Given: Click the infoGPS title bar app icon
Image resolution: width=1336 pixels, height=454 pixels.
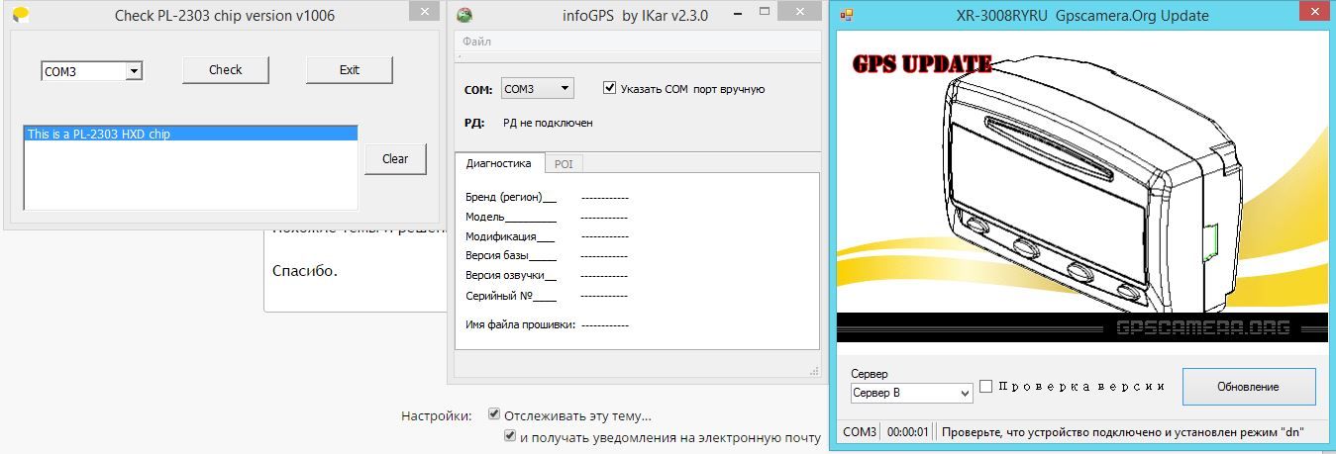Looking at the screenshot, I should click(x=463, y=15).
